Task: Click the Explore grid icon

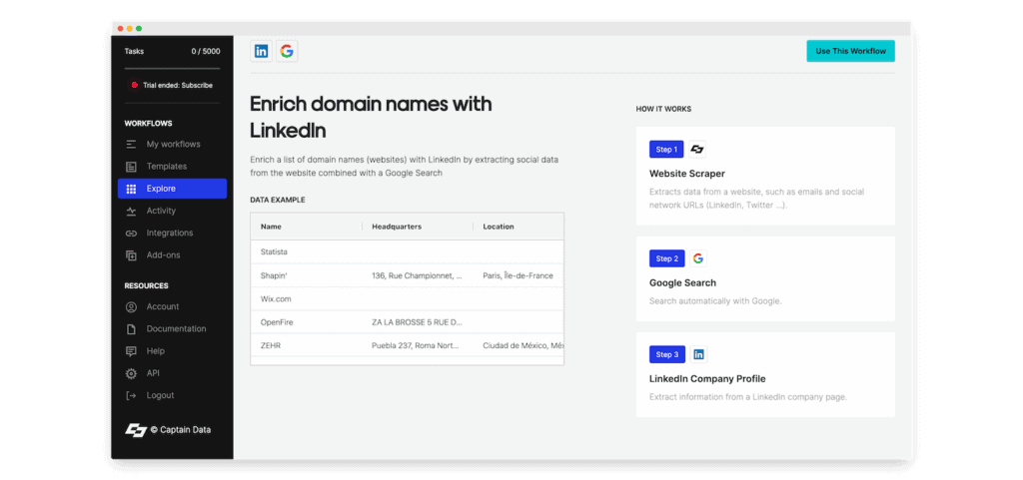Action: pos(131,189)
